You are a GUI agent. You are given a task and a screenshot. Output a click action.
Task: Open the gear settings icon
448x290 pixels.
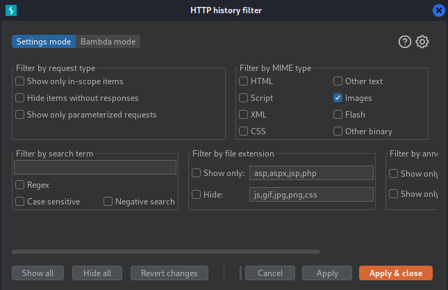(422, 42)
